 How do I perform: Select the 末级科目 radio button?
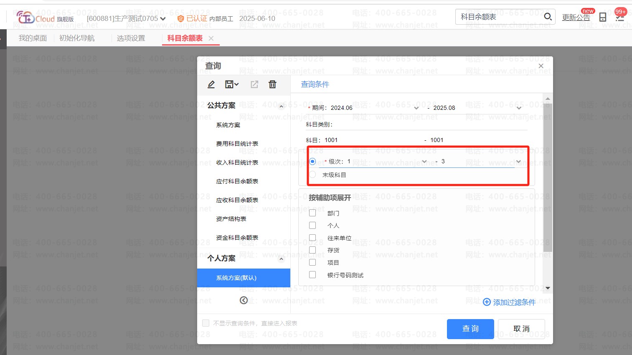click(x=312, y=175)
